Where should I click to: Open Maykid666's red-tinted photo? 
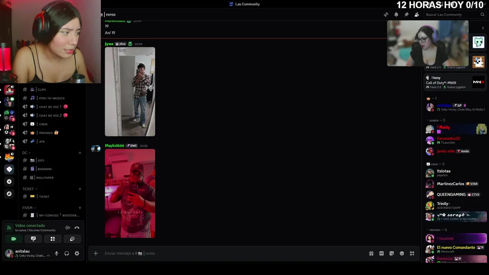130,194
